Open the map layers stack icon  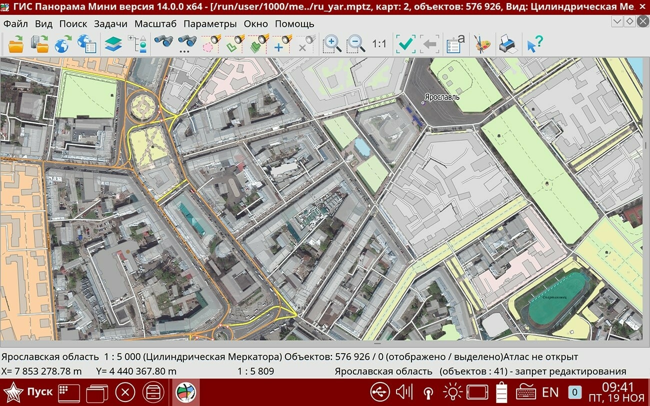click(x=113, y=44)
